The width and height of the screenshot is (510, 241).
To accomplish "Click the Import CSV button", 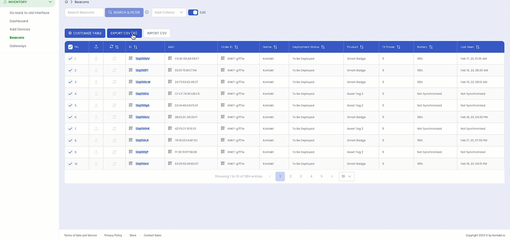I will 157,33.
